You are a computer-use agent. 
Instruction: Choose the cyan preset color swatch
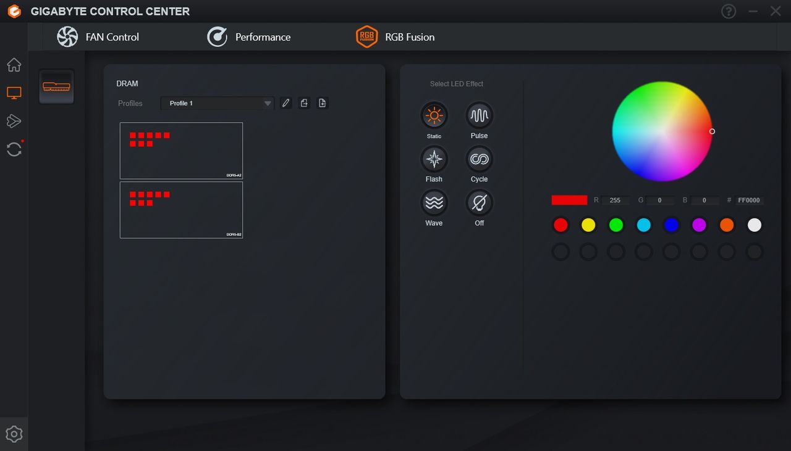point(644,225)
